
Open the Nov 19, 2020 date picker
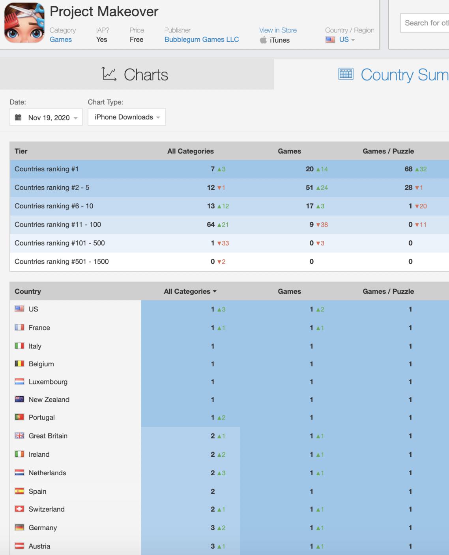[x=46, y=117]
